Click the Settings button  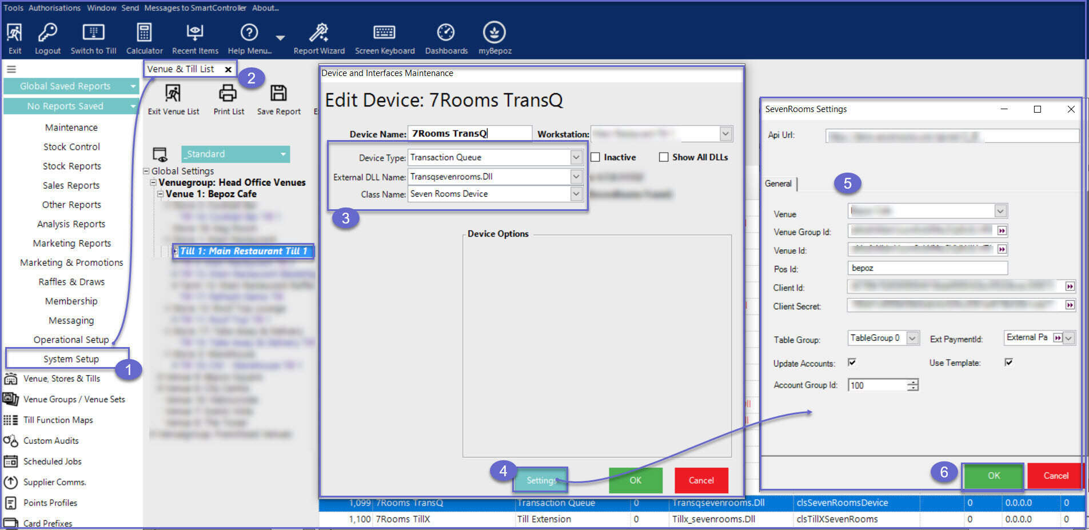(x=540, y=480)
